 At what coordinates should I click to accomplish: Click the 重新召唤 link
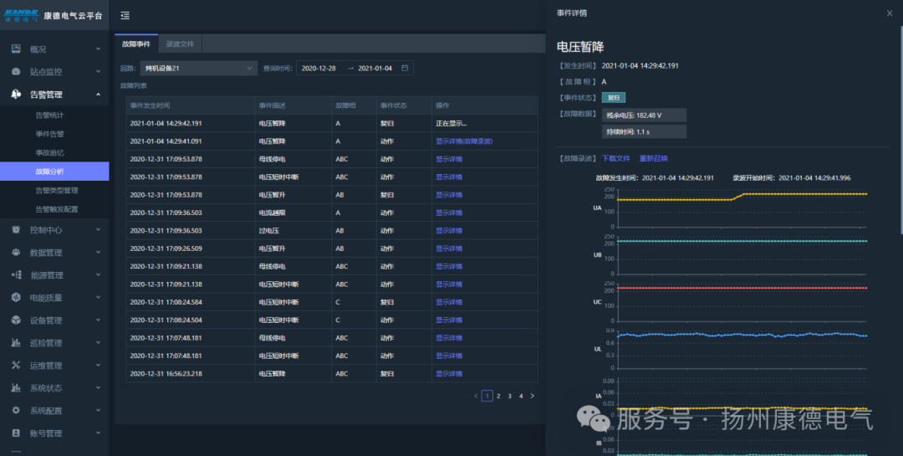(654, 158)
